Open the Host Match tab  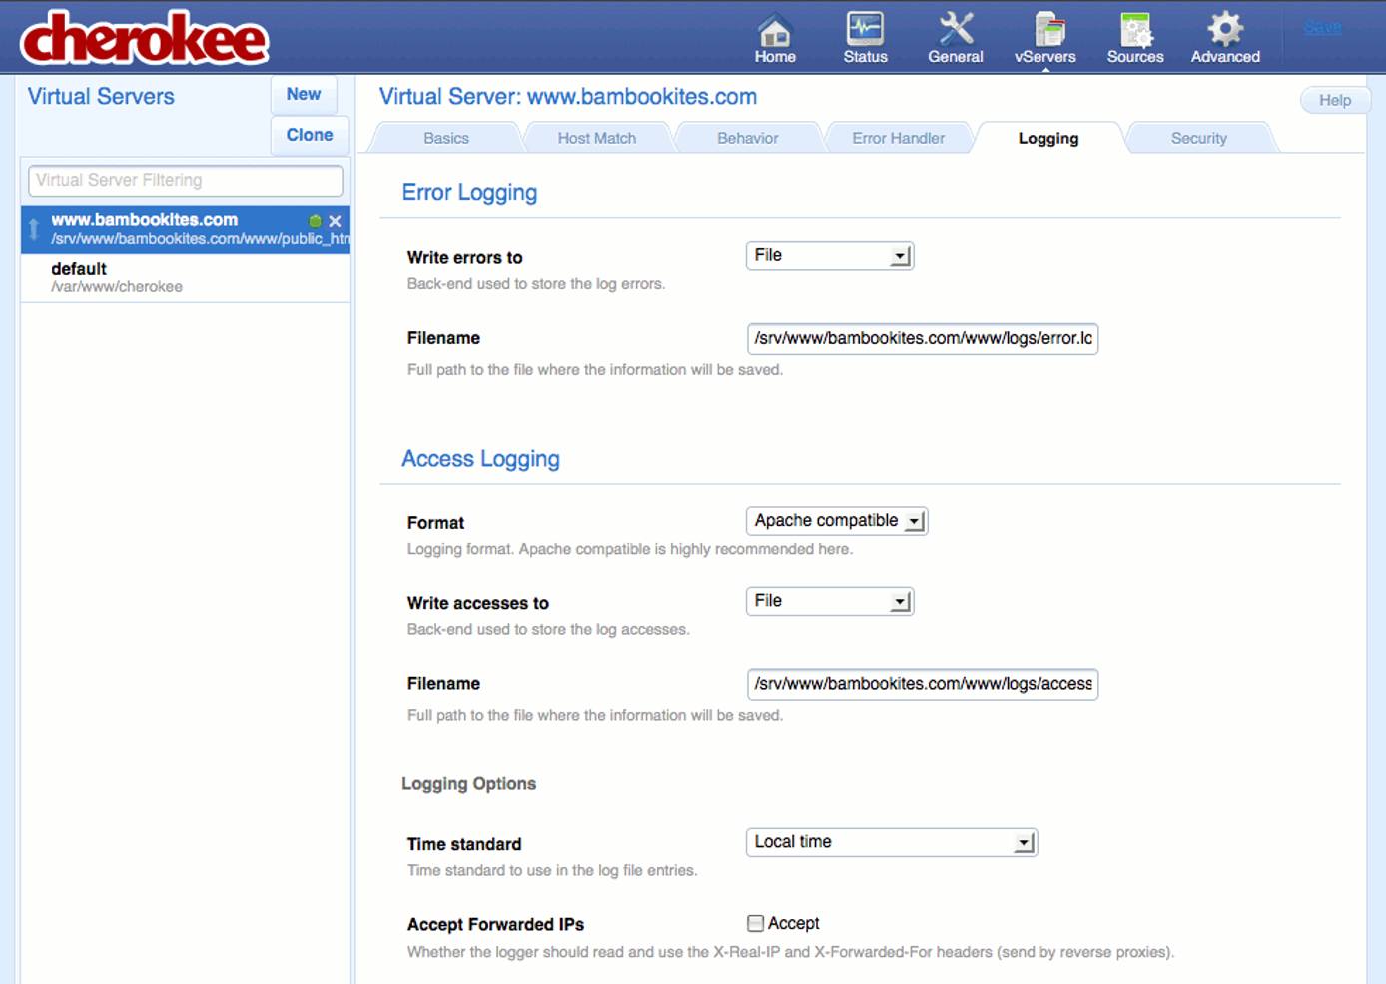point(596,138)
